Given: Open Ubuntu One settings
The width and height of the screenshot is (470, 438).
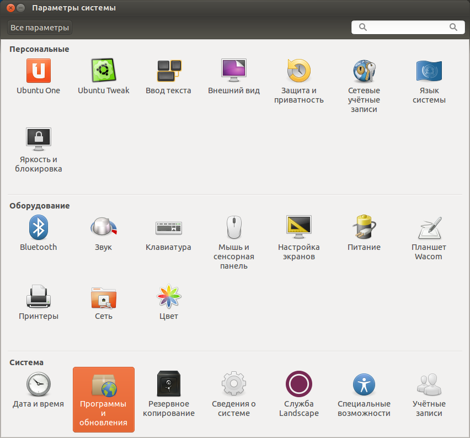Looking at the screenshot, I should (x=39, y=77).
